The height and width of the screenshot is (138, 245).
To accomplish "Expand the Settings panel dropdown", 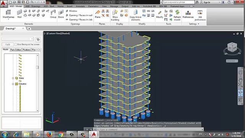I will (194, 24).
